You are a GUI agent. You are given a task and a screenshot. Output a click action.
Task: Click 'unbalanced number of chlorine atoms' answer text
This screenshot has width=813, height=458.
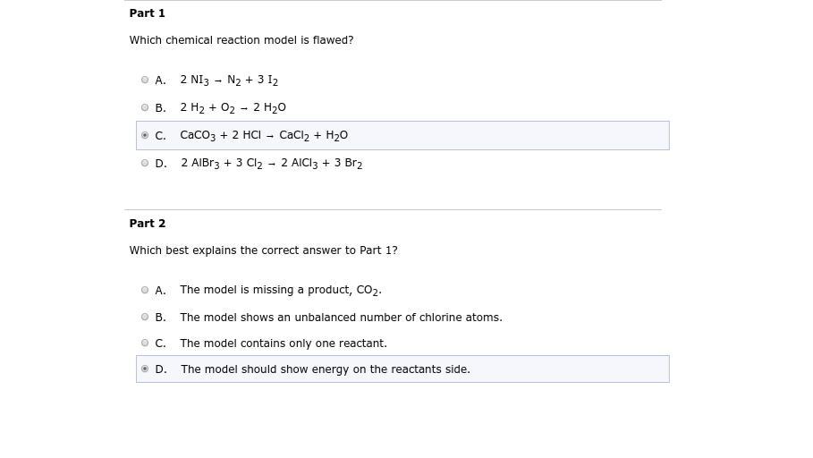[x=341, y=317]
